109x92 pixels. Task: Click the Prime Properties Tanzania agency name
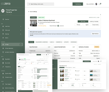click(11, 11)
